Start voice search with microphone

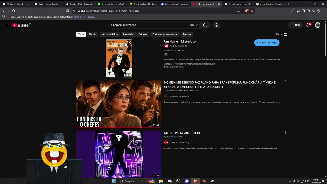click(216, 25)
